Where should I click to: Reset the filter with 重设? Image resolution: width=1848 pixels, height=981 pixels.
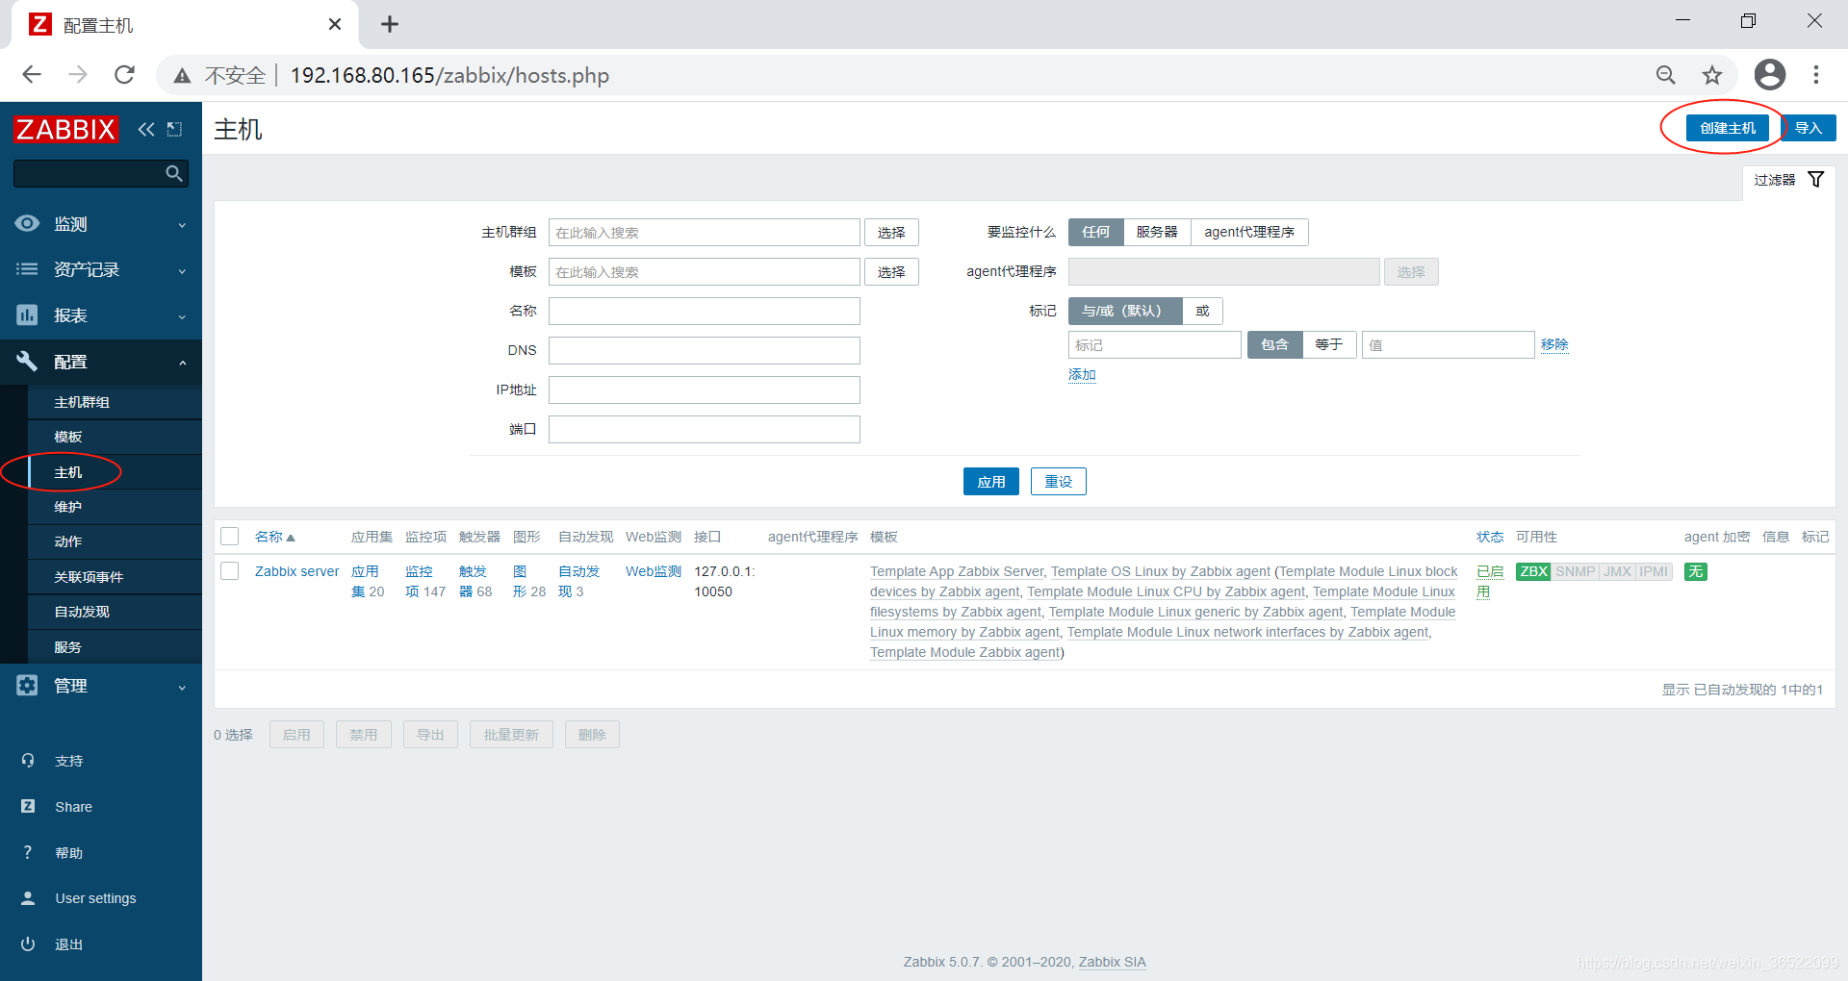tap(1059, 482)
